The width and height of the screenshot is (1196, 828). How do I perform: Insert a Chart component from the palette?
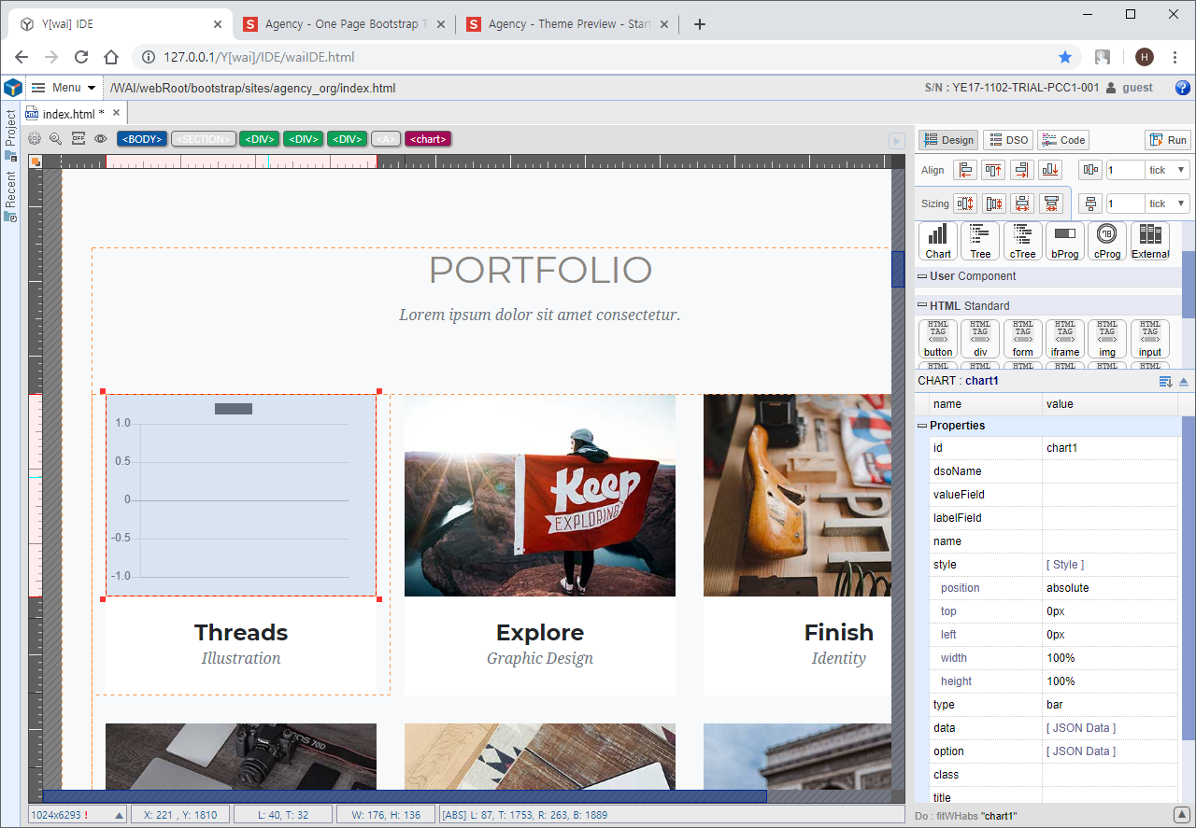click(x=938, y=241)
